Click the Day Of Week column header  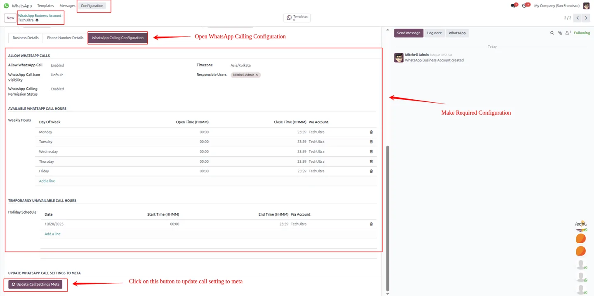50,122
